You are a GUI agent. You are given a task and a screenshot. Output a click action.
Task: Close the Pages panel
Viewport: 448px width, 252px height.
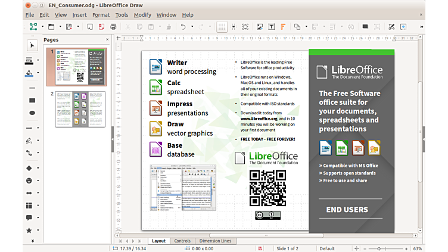pyautogui.click(x=106, y=40)
